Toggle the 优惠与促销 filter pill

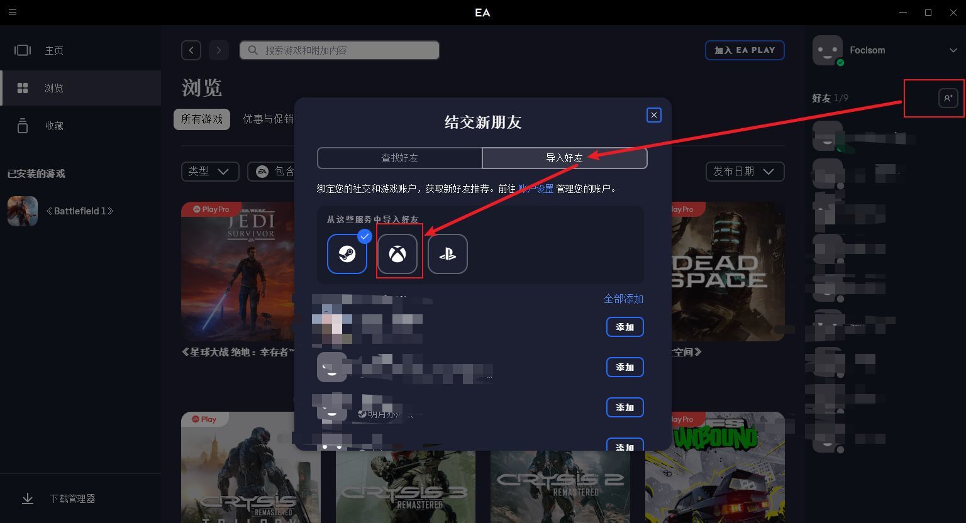coord(268,119)
